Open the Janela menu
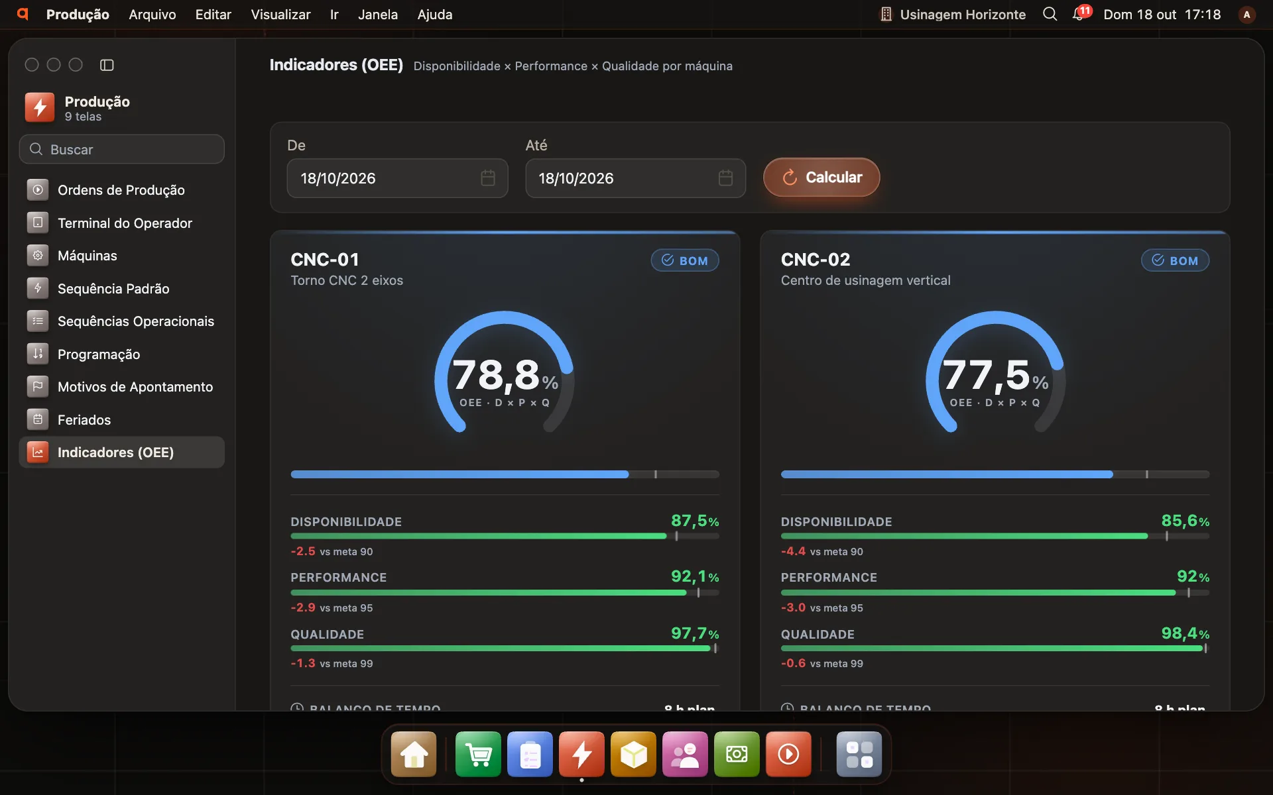Viewport: 1273px width, 795px height. [378, 15]
